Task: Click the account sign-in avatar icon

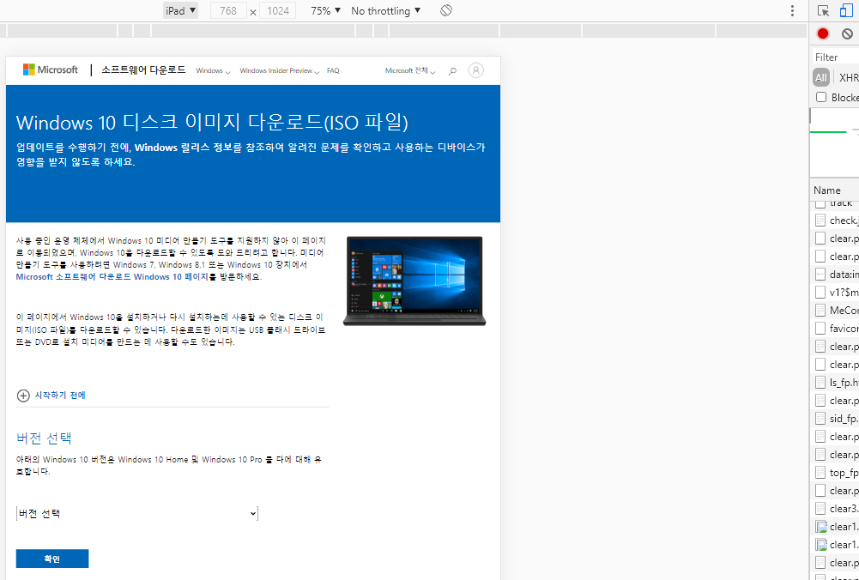Action: (x=476, y=70)
